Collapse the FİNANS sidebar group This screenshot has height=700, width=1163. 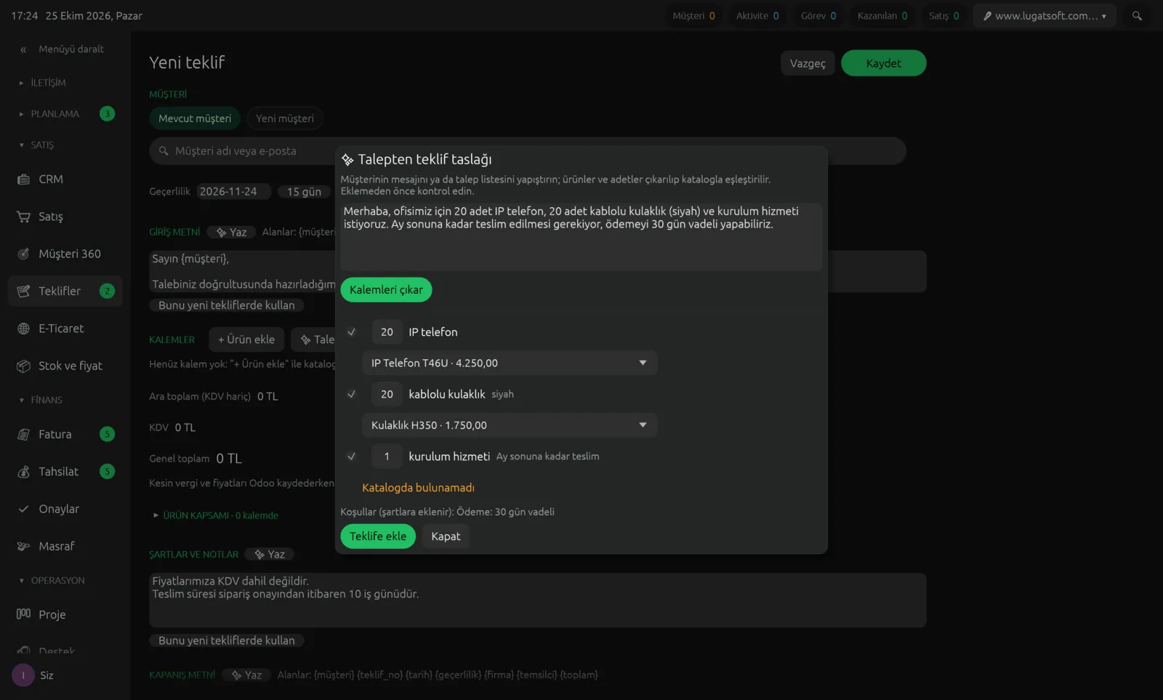point(41,400)
